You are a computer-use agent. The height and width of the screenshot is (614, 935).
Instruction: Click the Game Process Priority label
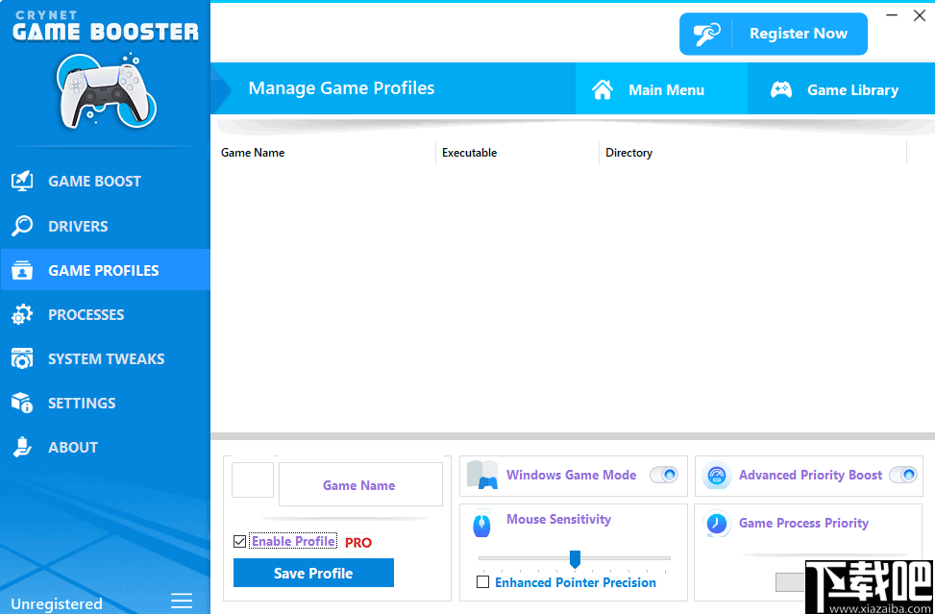803,523
